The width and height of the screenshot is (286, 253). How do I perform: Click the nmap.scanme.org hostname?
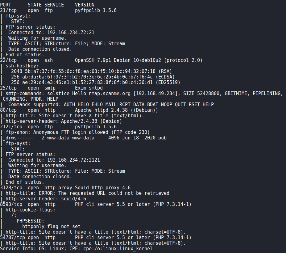110,94
